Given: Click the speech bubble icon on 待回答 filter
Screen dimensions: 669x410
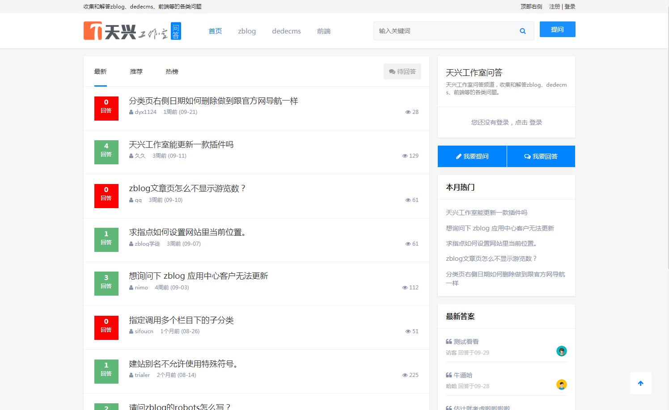Looking at the screenshot, I should tap(391, 71).
